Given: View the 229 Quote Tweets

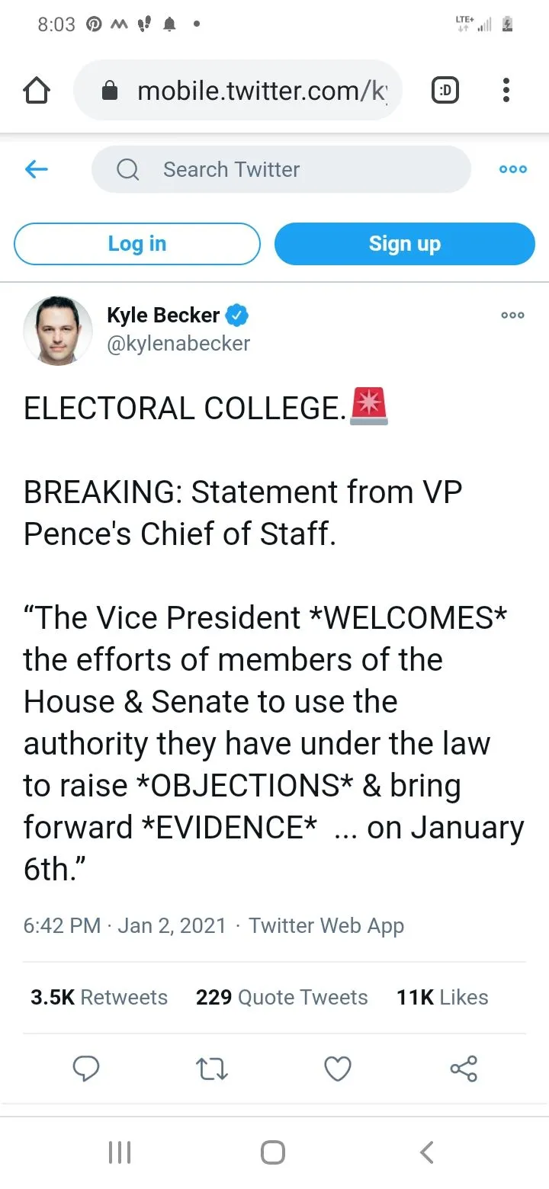Looking at the screenshot, I should point(281,997).
